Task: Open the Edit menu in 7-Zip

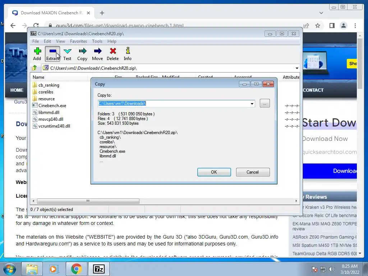Action: coord(47,41)
